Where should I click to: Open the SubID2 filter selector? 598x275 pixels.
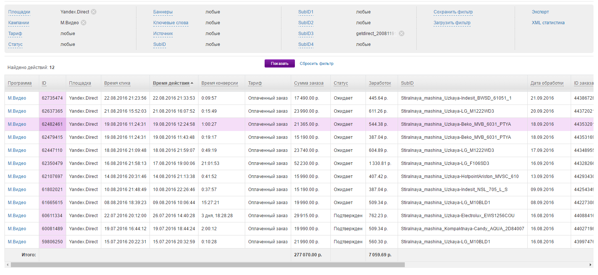306,23
